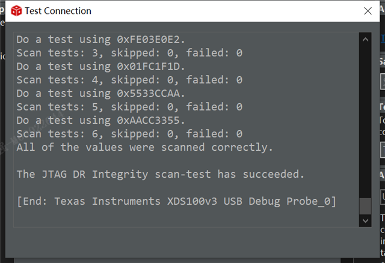Click empty log area below the End line
This screenshot has height=263, width=385.
tap(180, 217)
